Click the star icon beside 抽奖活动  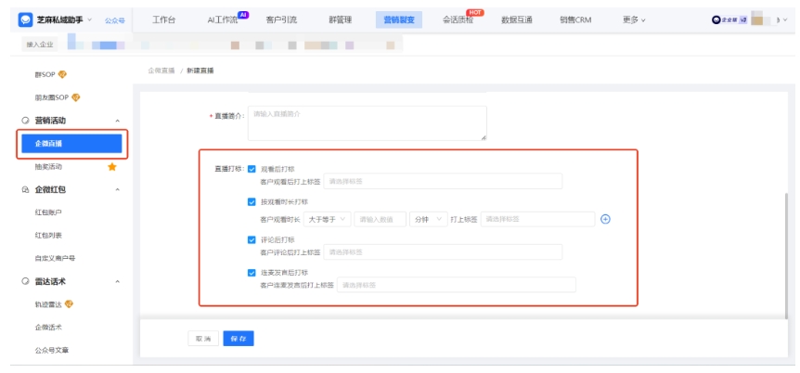[x=112, y=167]
